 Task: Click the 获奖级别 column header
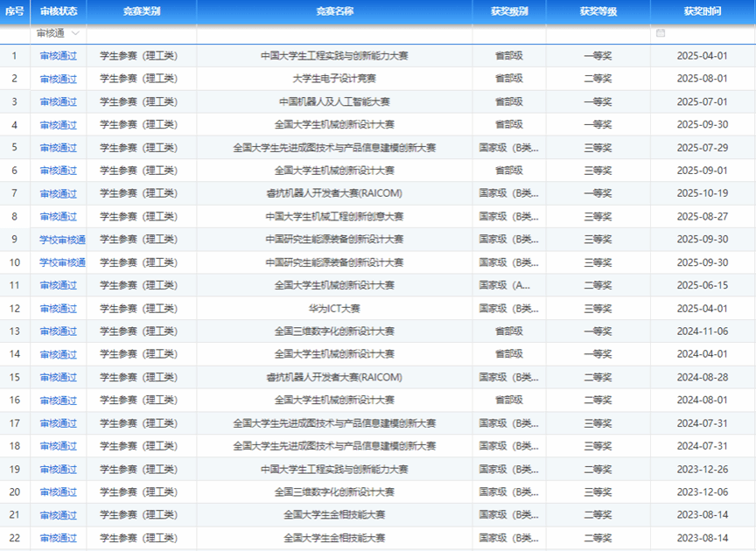[x=509, y=11]
